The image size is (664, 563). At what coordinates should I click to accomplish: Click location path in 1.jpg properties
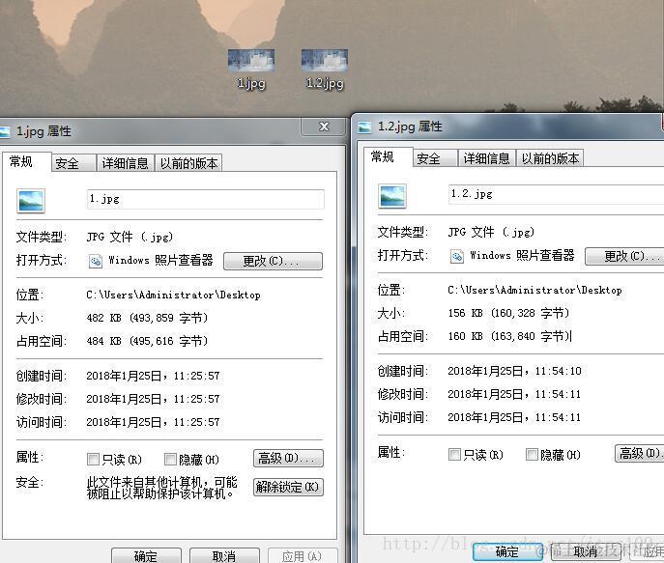(173, 295)
